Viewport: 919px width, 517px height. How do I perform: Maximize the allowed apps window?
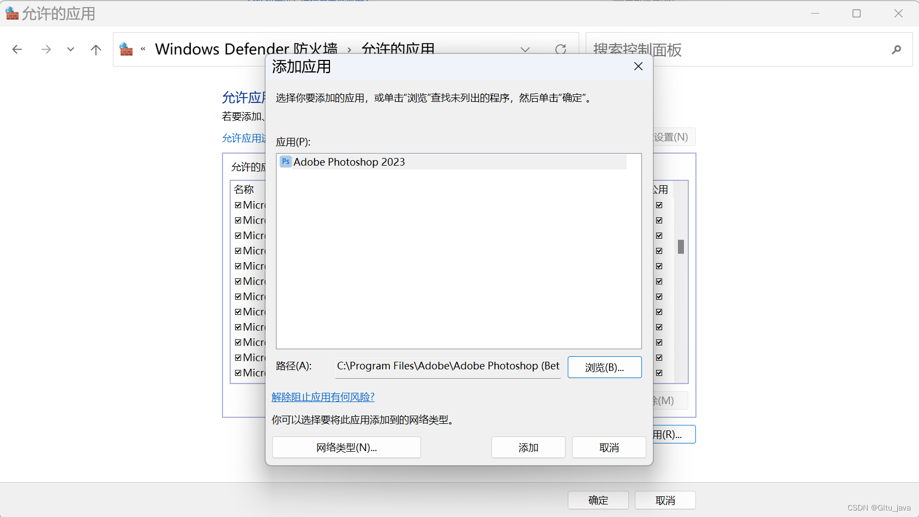856,14
